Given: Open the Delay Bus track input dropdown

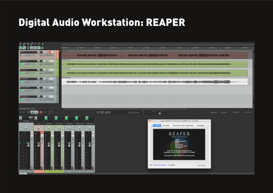Looking at the screenshot, I should (x=47, y=99).
